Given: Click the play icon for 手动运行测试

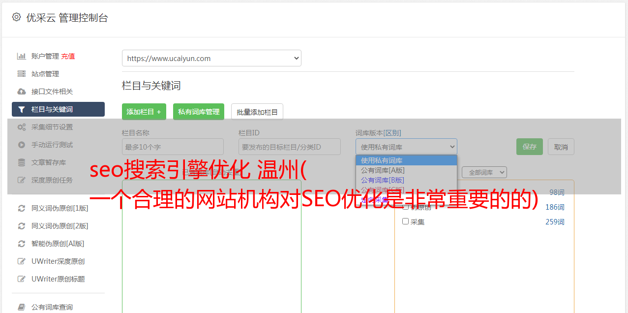Looking at the screenshot, I should tap(21, 145).
